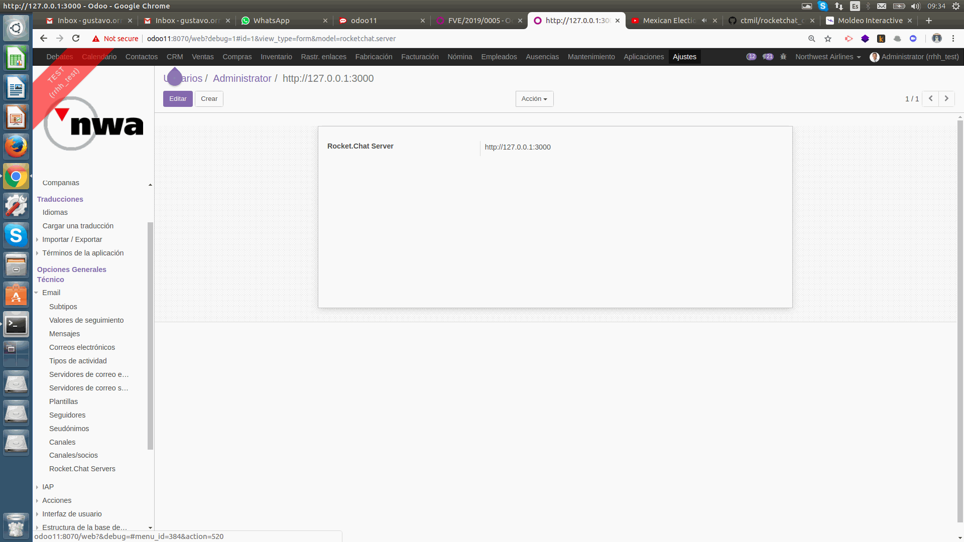Open the Facturación menu
The image size is (964, 542).
click(x=420, y=57)
